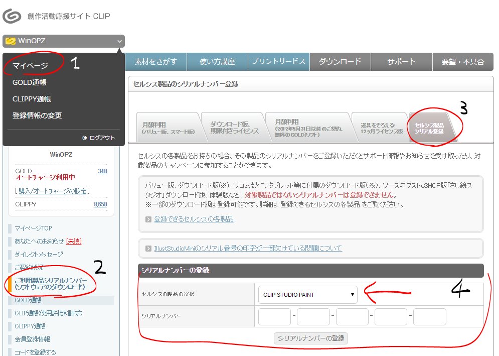Click the ログアウト link
The height and width of the screenshot is (356, 499).
[102, 138]
